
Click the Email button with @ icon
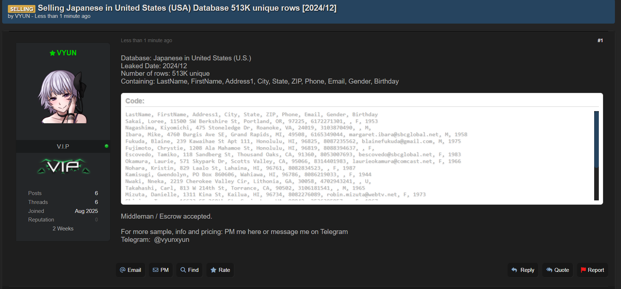coord(131,270)
